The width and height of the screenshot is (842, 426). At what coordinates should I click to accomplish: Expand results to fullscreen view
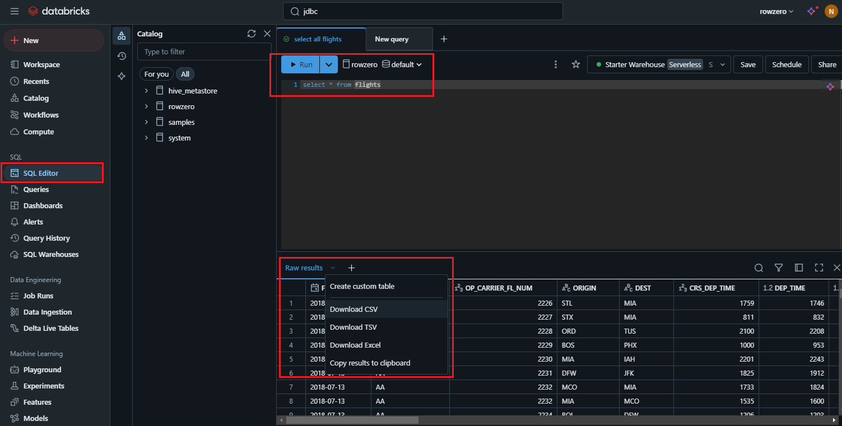click(818, 268)
